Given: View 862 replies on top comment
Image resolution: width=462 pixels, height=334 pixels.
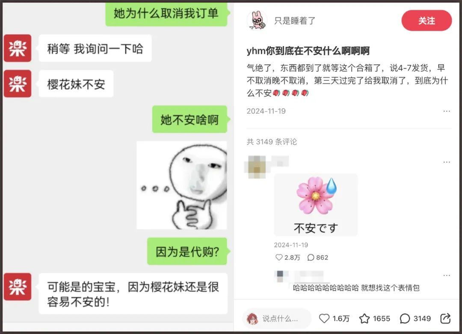Looking at the screenshot, I should (317, 258).
